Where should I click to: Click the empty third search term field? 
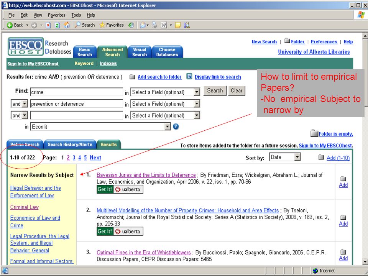(x=77, y=115)
